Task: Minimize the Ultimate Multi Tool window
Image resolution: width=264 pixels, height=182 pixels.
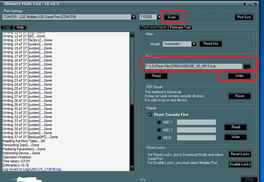Action: (250, 4)
